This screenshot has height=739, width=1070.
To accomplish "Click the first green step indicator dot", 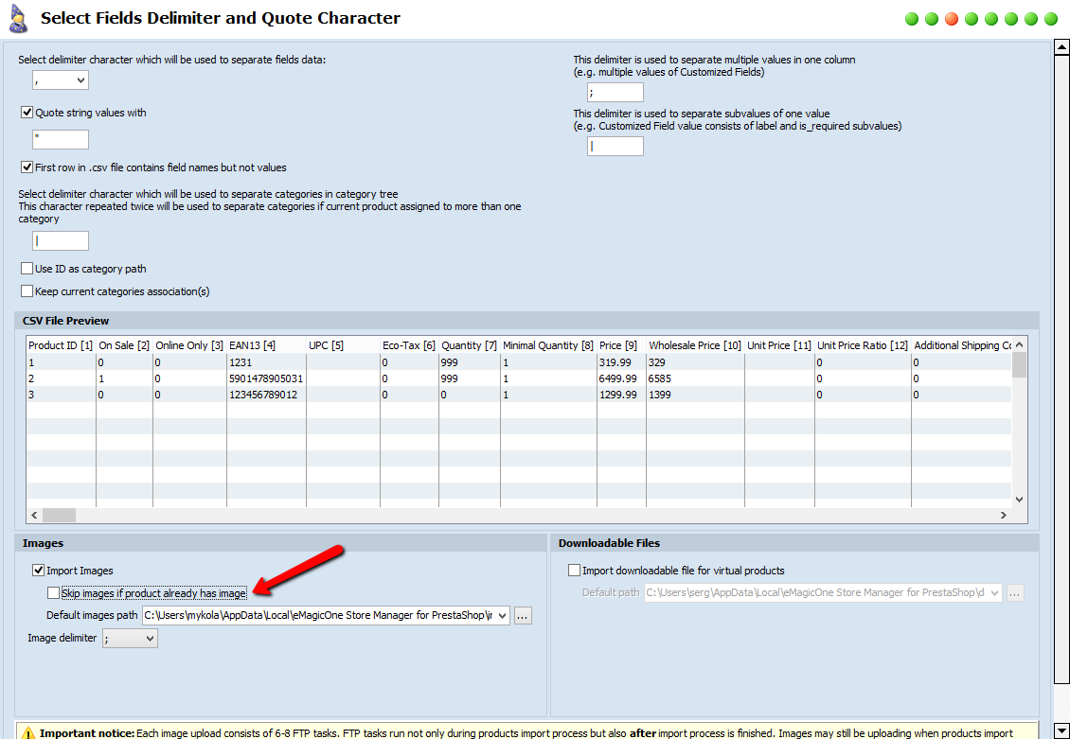I will pos(912,19).
